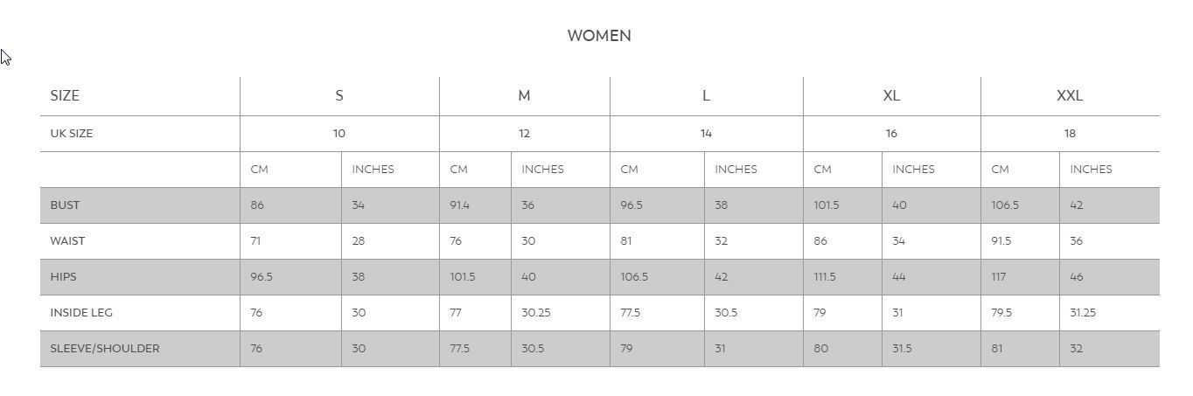The width and height of the screenshot is (1193, 396).
Task: Click the SLEEVE/SHOULDER row label
Action: coord(105,349)
